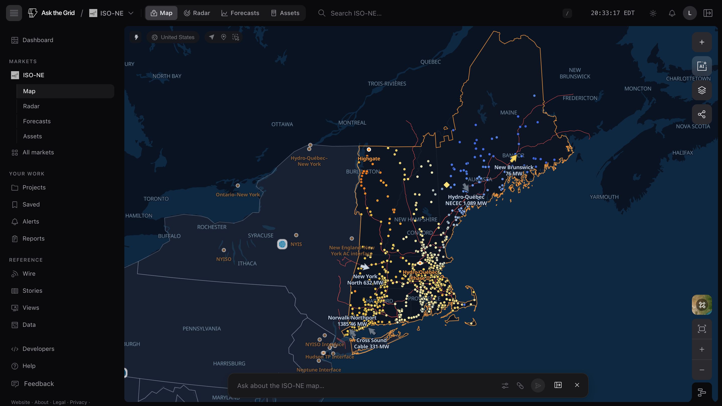The height and width of the screenshot is (406, 722).
Task: Toggle the satellite basemap thumbnail
Action: (x=702, y=305)
